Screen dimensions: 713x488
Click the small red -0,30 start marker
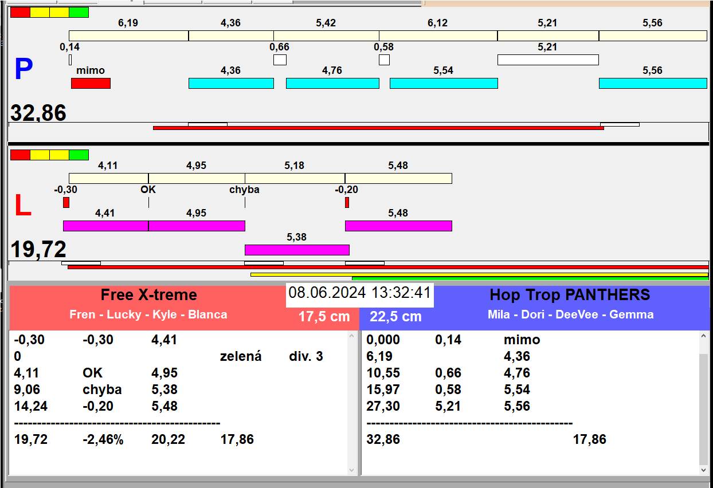[x=66, y=202]
